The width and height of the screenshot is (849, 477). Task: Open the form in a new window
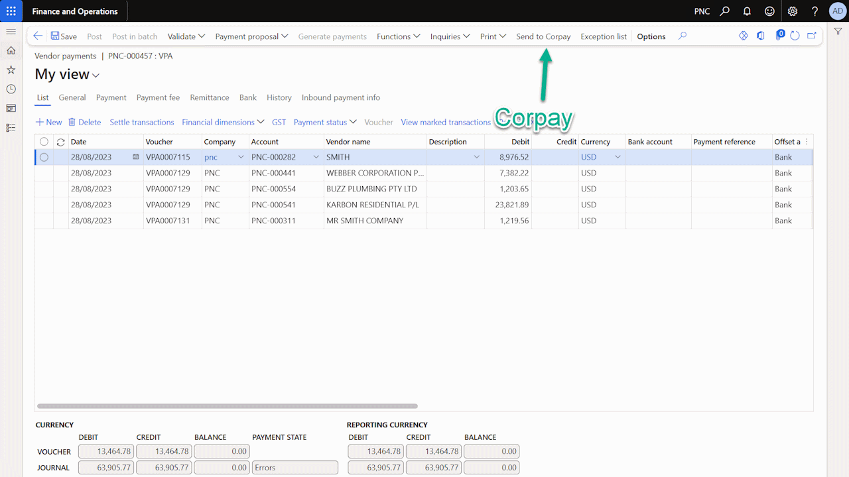pyautogui.click(x=811, y=36)
